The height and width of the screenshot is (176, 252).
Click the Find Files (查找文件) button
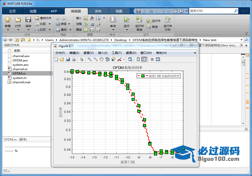[43, 18]
